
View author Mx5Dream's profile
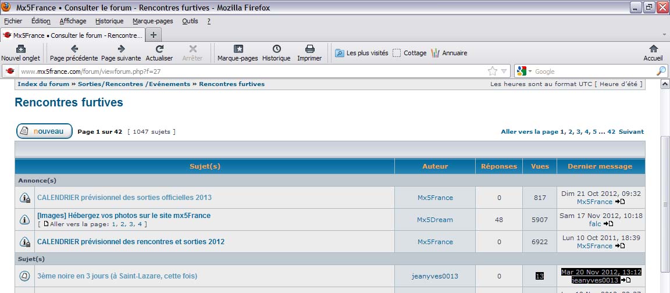(435, 220)
